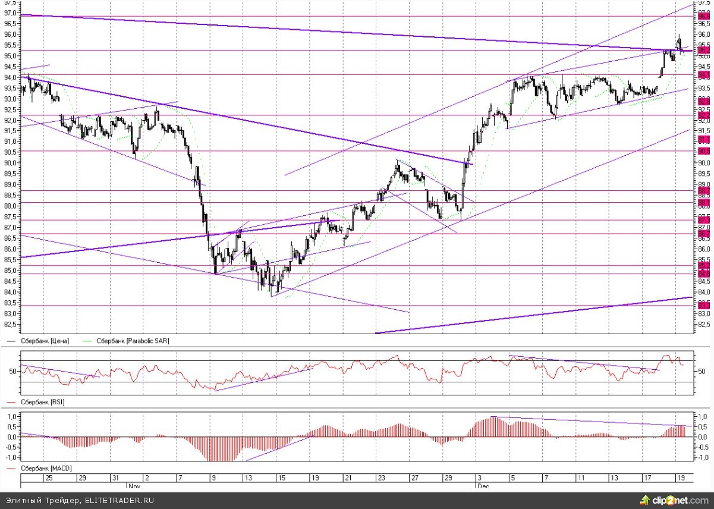This screenshot has width=714, height=509.
Task: Click the red RSI legend line marker
Action: [x=12, y=403]
